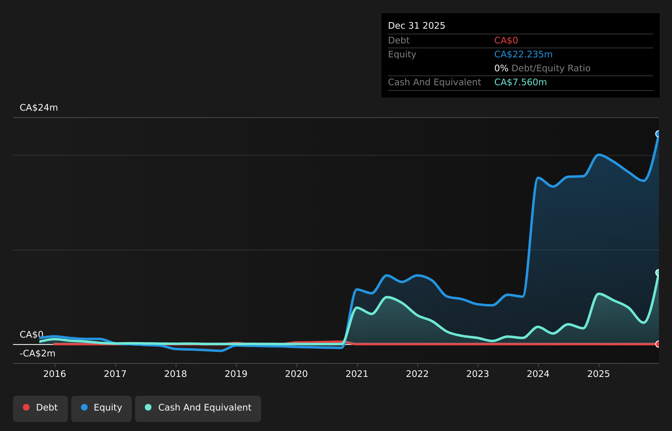Click the teal Cash And Equivalent legend dot
This screenshot has width=672, height=431.
(148, 407)
